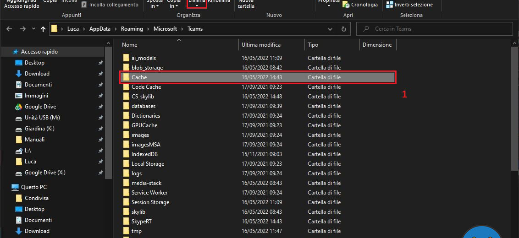Click AppData in breadcrumb path
The image size is (519, 238).
[x=99, y=29]
